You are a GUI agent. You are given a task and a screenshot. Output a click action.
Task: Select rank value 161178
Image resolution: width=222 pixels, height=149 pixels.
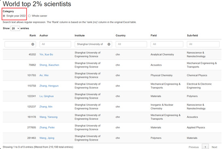(x=32, y=117)
